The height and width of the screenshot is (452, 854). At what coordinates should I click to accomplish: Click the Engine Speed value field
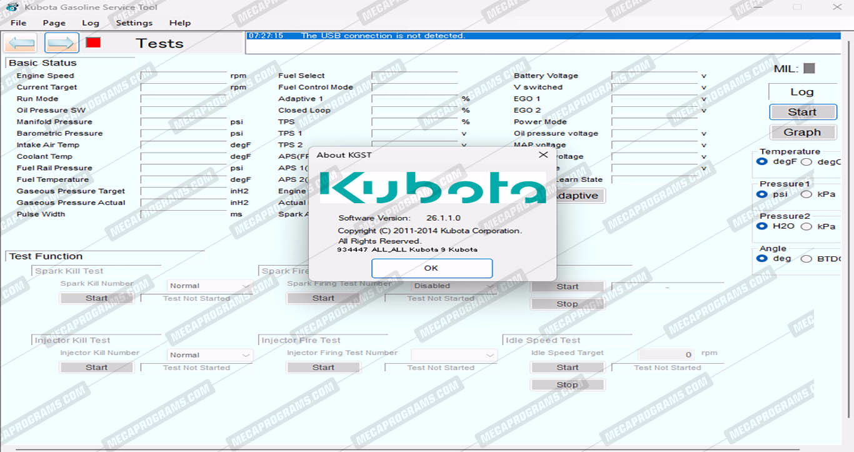click(184, 76)
